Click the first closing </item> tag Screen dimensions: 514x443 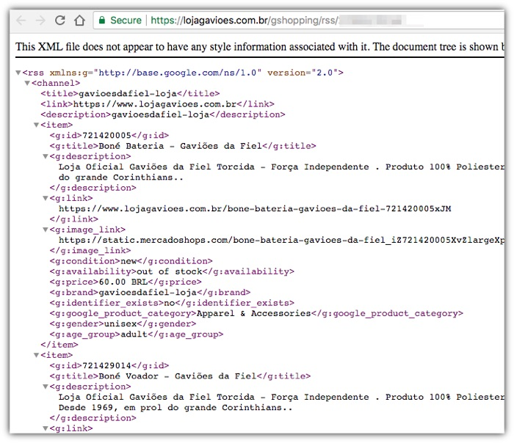click(x=59, y=345)
